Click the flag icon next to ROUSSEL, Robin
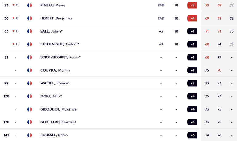 click(30, 135)
